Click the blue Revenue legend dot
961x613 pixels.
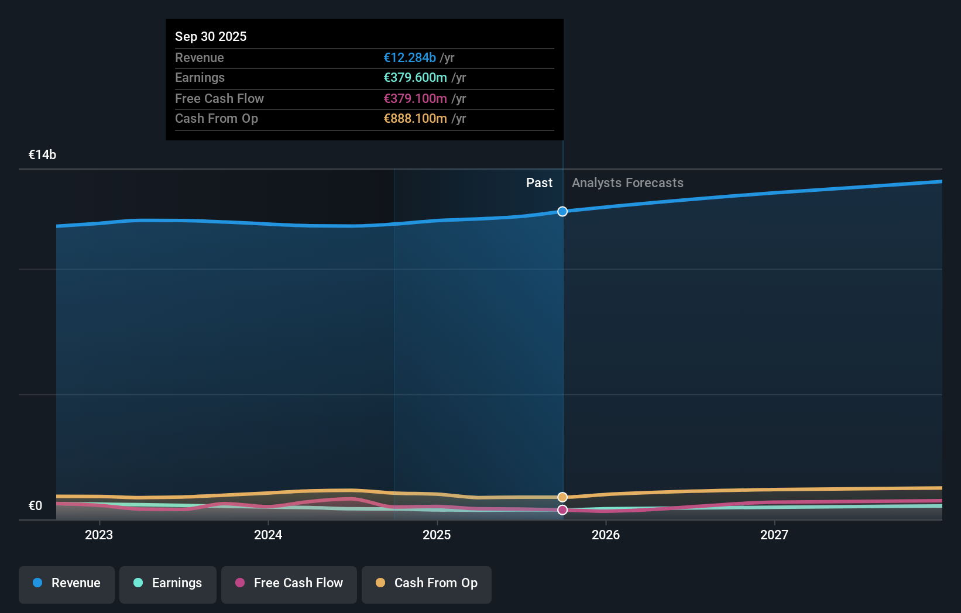[37, 583]
